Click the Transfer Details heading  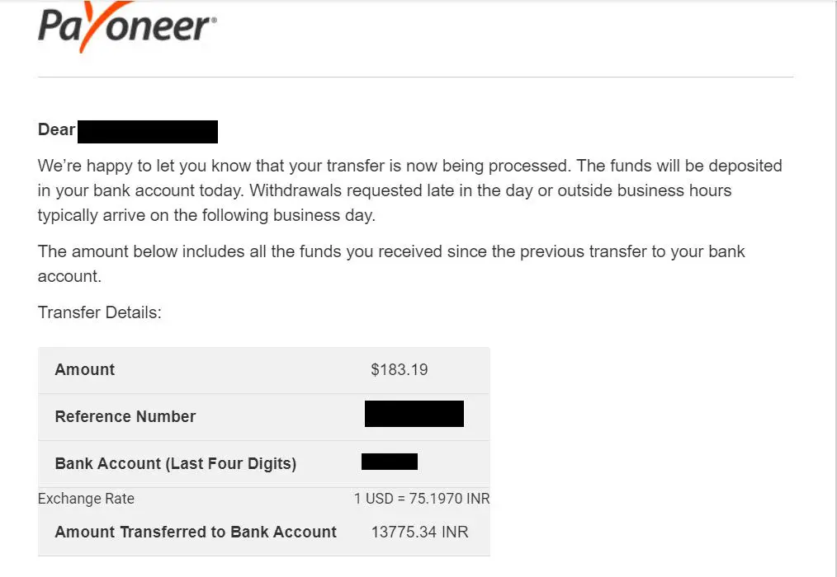click(99, 312)
